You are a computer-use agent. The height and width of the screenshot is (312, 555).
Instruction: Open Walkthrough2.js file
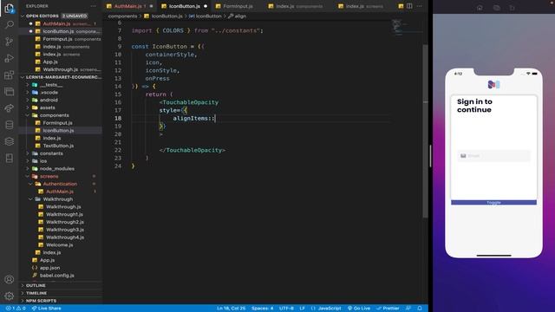point(65,222)
